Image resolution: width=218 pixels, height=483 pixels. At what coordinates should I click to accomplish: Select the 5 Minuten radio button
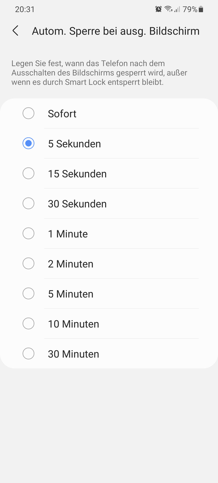pyautogui.click(x=28, y=293)
